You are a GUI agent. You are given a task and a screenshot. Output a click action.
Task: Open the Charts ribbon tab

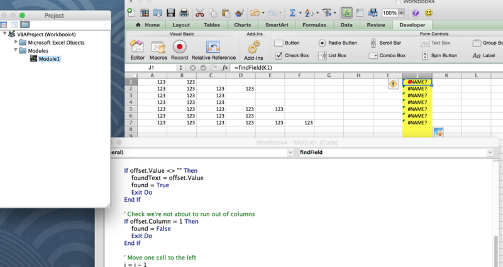click(x=243, y=25)
